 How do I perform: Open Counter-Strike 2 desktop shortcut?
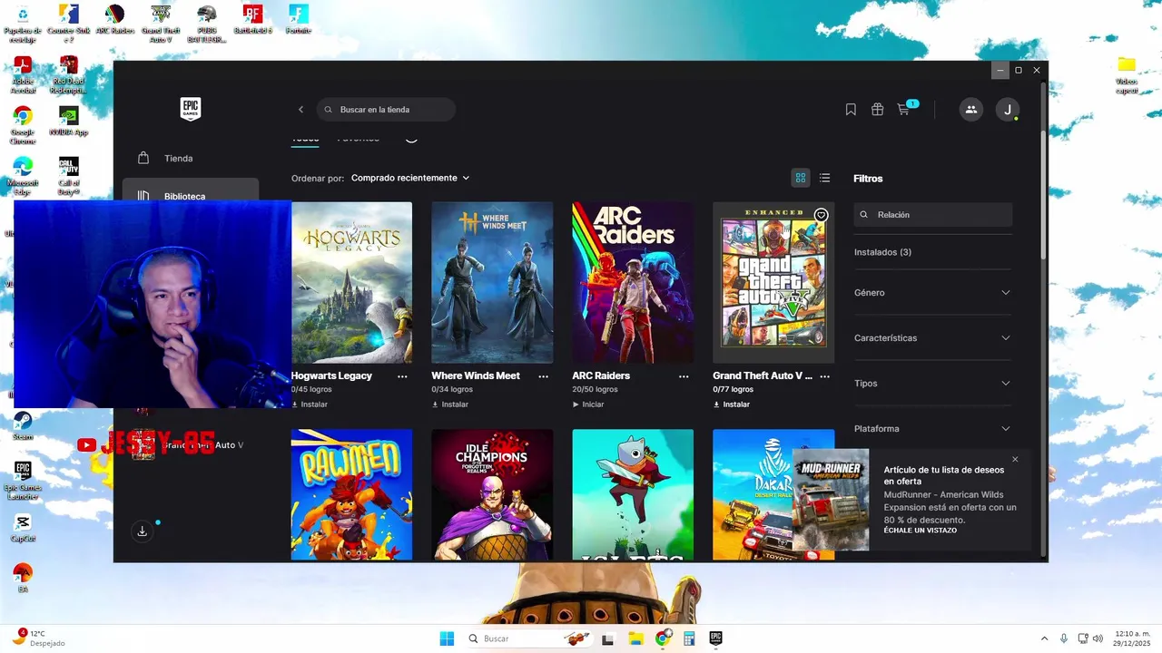point(68,23)
